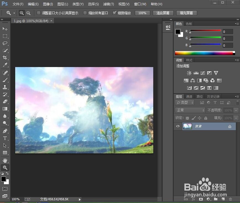
Task: Add a Color Balance adjustment
Action: [x=192, y=81]
